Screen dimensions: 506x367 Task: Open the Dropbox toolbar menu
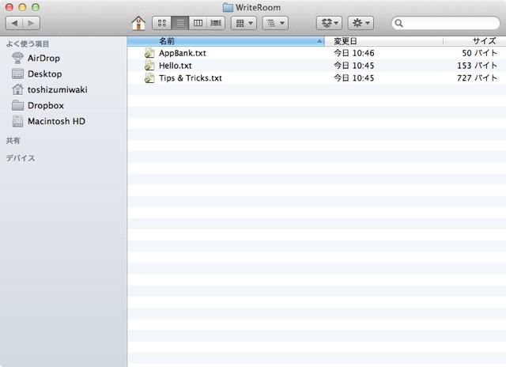pos(329,23)
